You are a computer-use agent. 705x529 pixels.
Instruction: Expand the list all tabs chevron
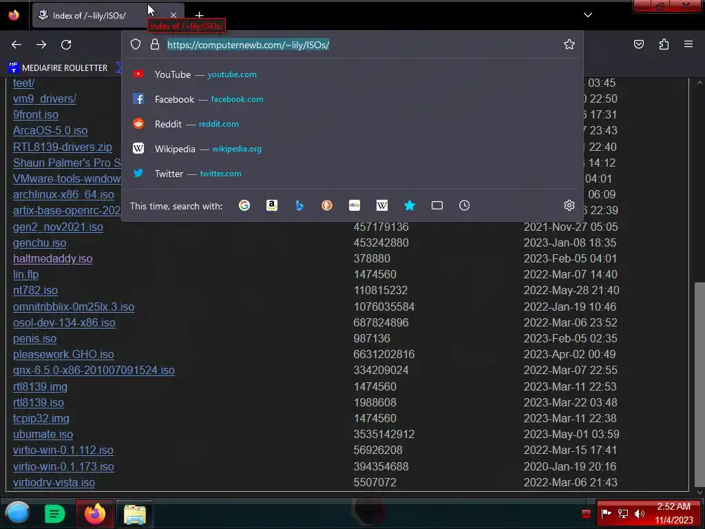588,15
